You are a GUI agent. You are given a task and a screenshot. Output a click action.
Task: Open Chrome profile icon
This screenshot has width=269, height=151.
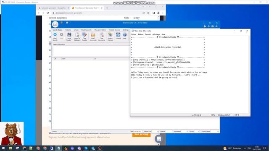(x=158, y=13)
